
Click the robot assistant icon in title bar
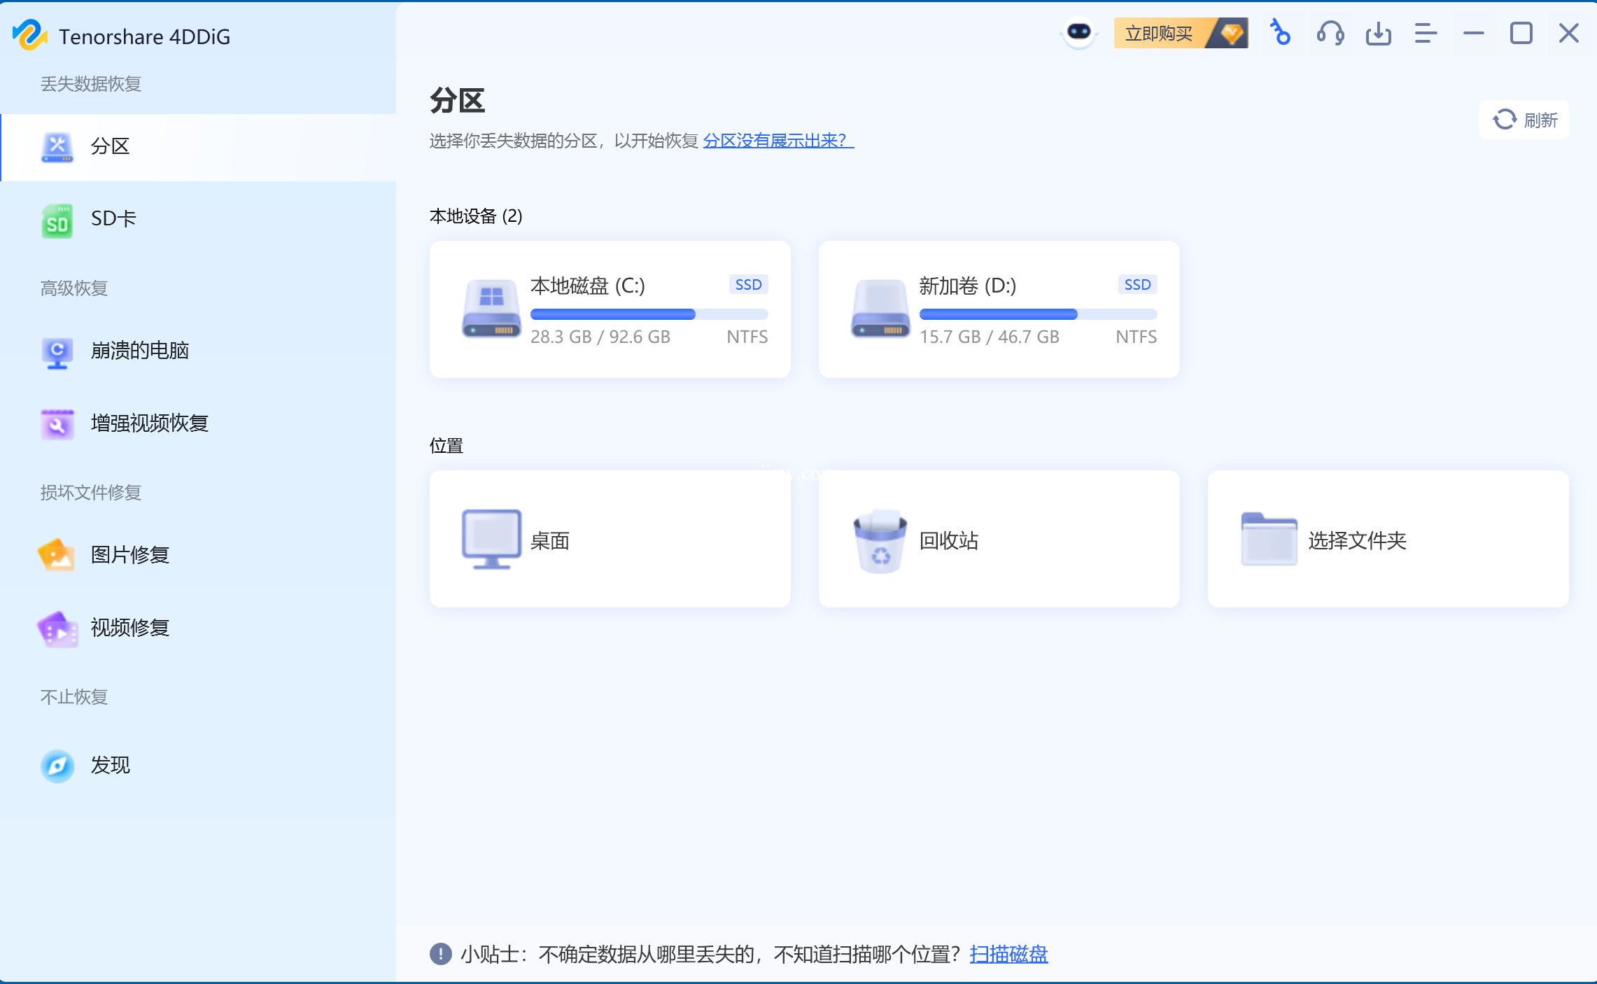1078,33
